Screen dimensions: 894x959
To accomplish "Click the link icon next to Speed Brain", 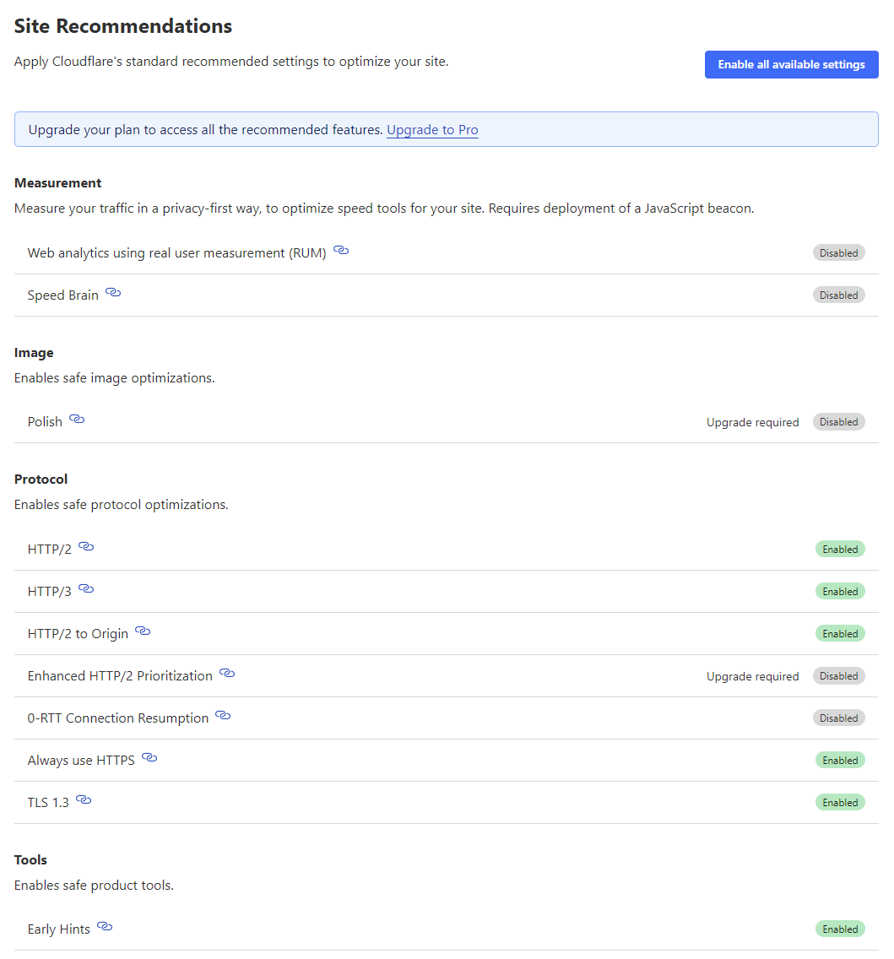I will 113,292.
